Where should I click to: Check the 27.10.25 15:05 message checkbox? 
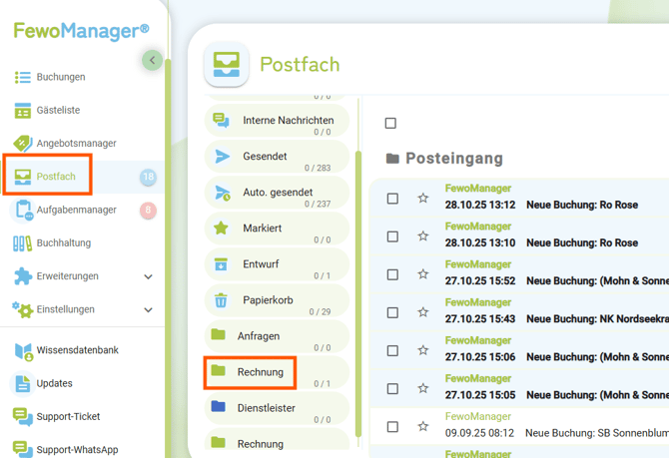click(x=392, y=389)
